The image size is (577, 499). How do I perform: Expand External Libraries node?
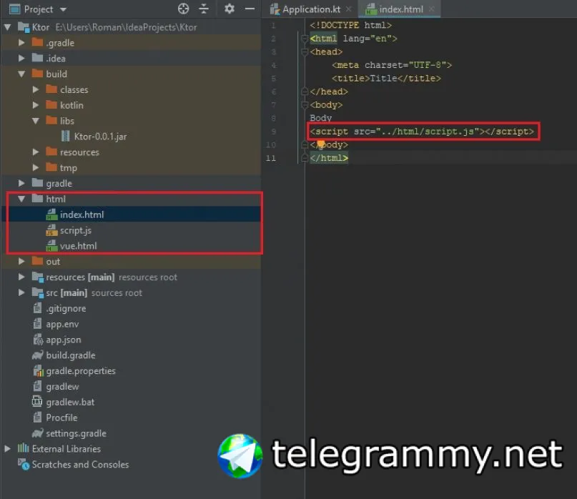coord(7,448)
